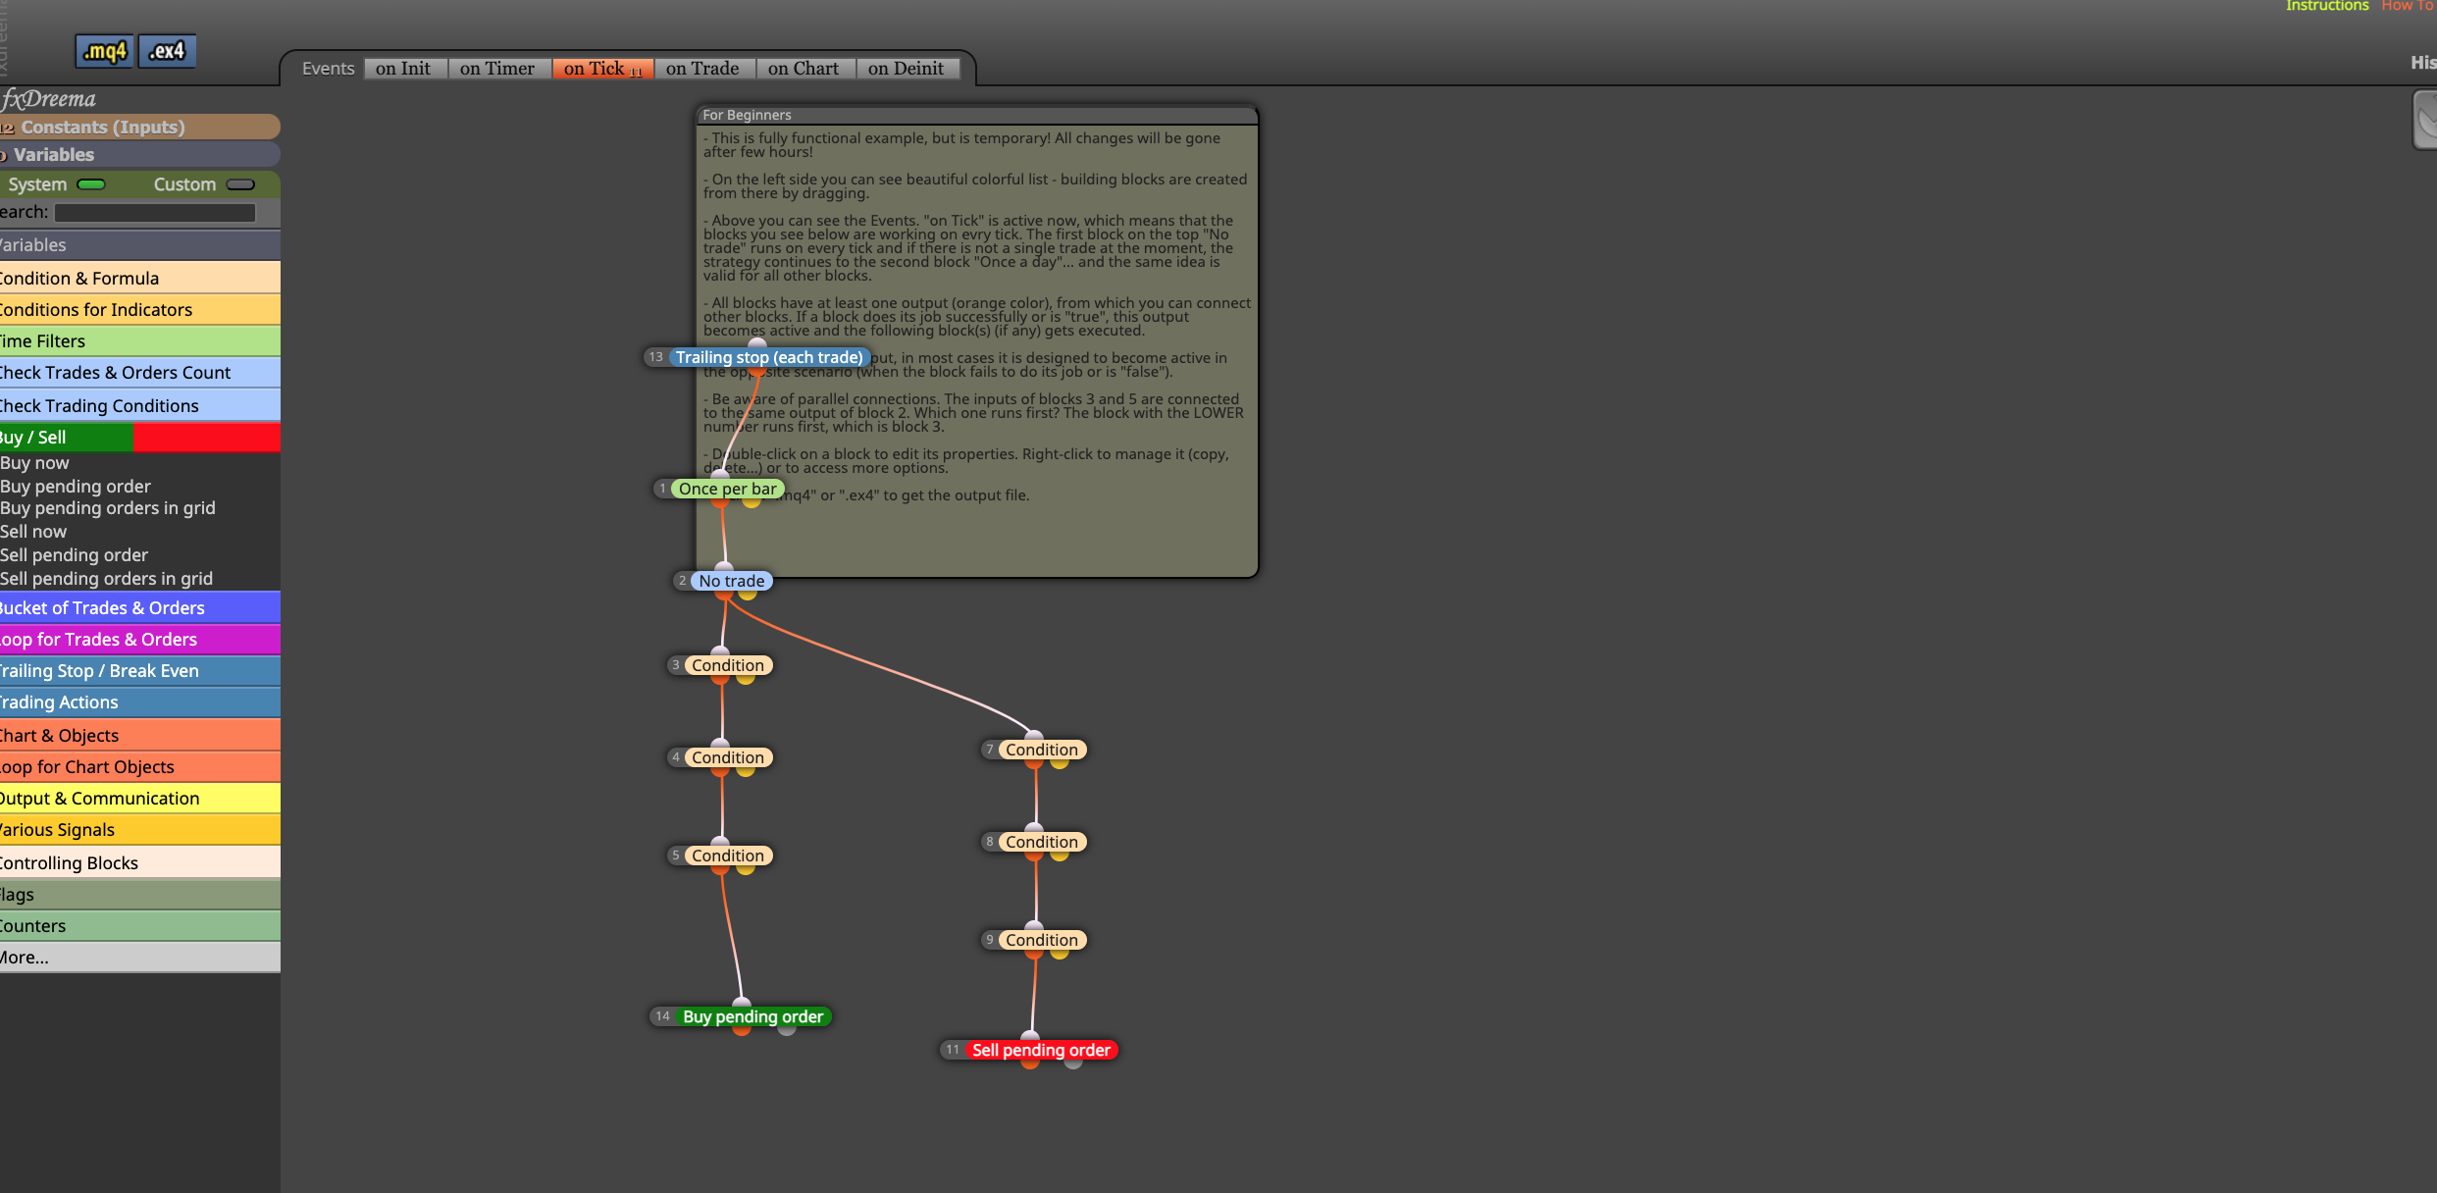2437x1193 pixels.
Task: Select Buy pending orders in grid item
Action: point(108,508)
